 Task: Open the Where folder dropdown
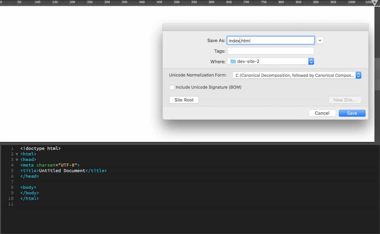[311, 62]
